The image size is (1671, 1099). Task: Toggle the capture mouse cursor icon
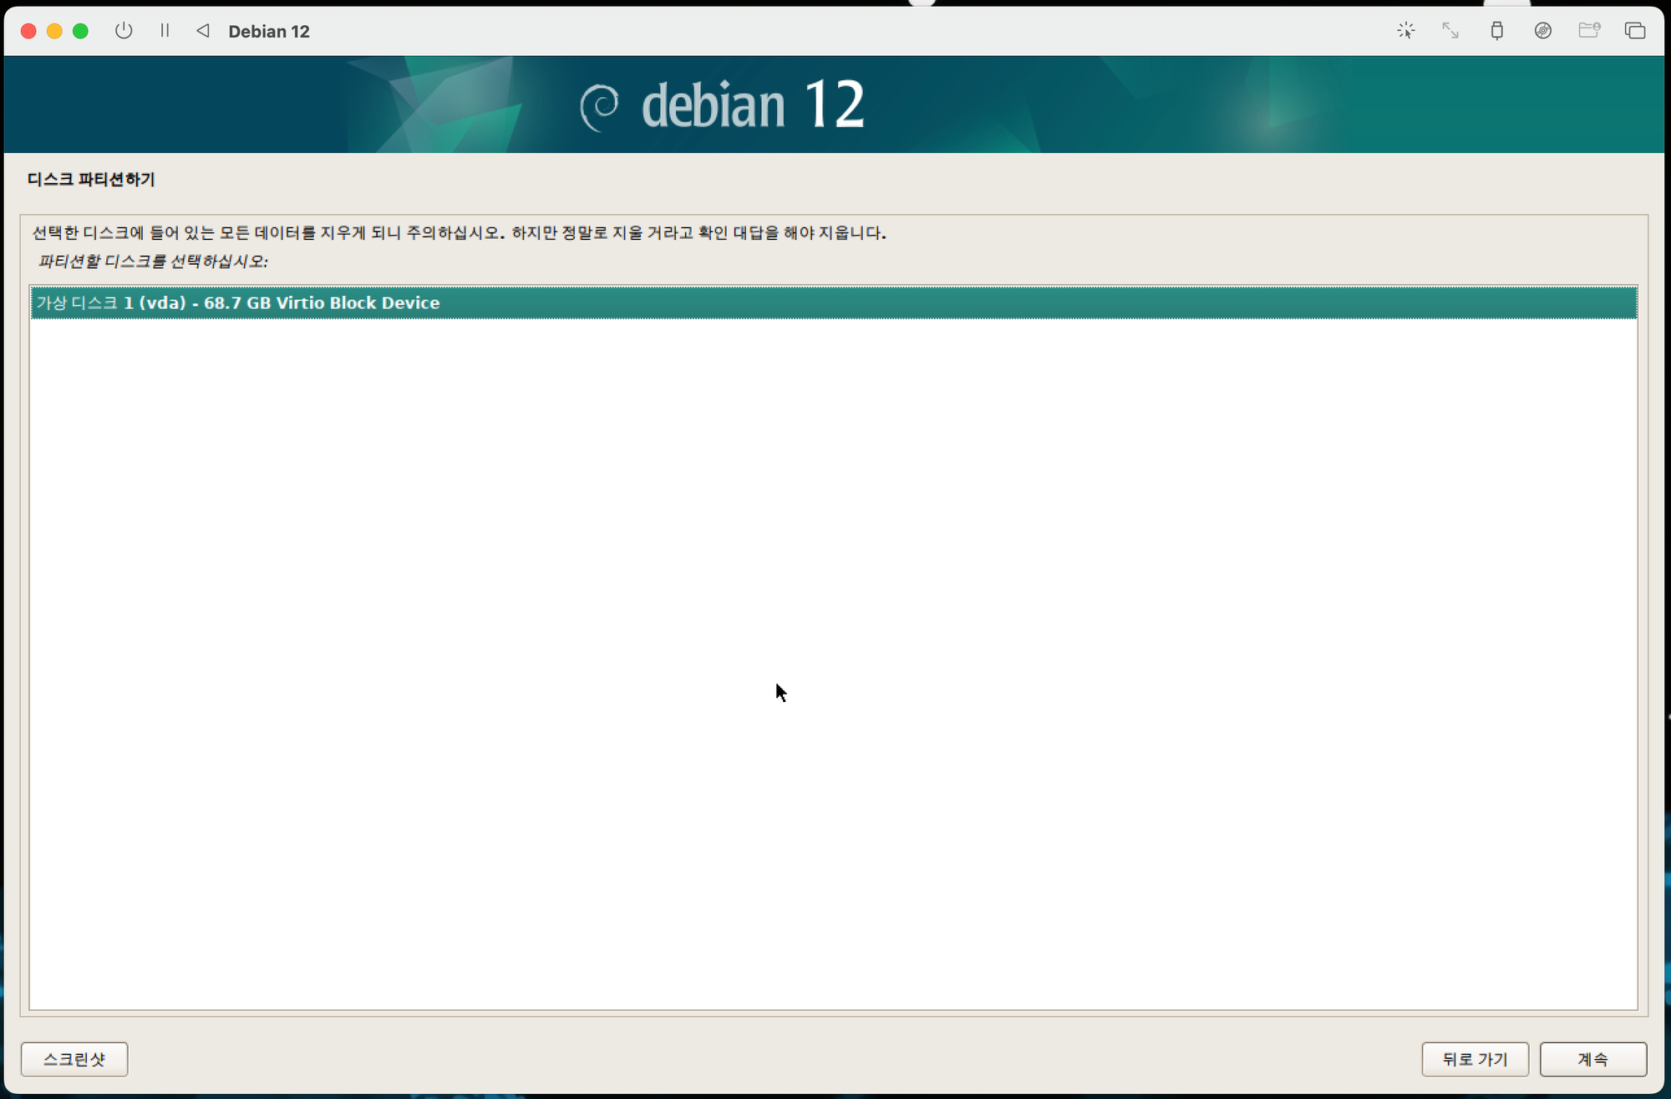[1405, 31]
